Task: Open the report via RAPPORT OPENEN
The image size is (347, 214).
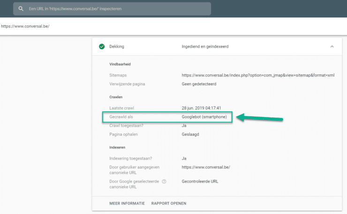Action: click(169, 203)
